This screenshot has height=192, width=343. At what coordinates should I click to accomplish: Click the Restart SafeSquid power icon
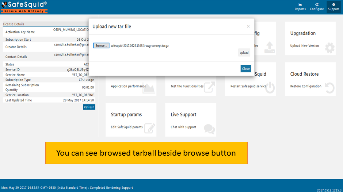270,88
